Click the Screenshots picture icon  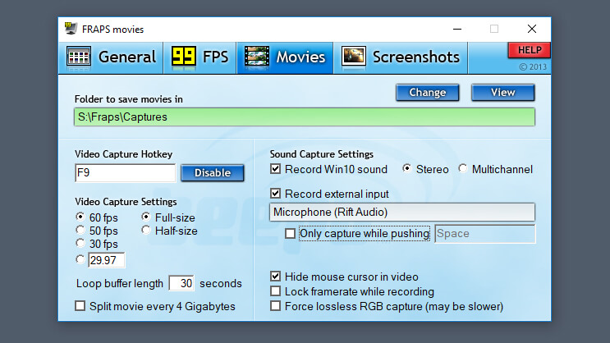(354, 57)
